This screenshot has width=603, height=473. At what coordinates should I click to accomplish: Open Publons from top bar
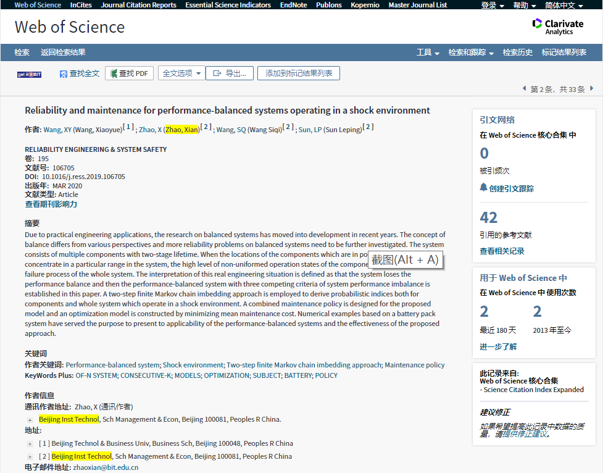coord(329,5)
